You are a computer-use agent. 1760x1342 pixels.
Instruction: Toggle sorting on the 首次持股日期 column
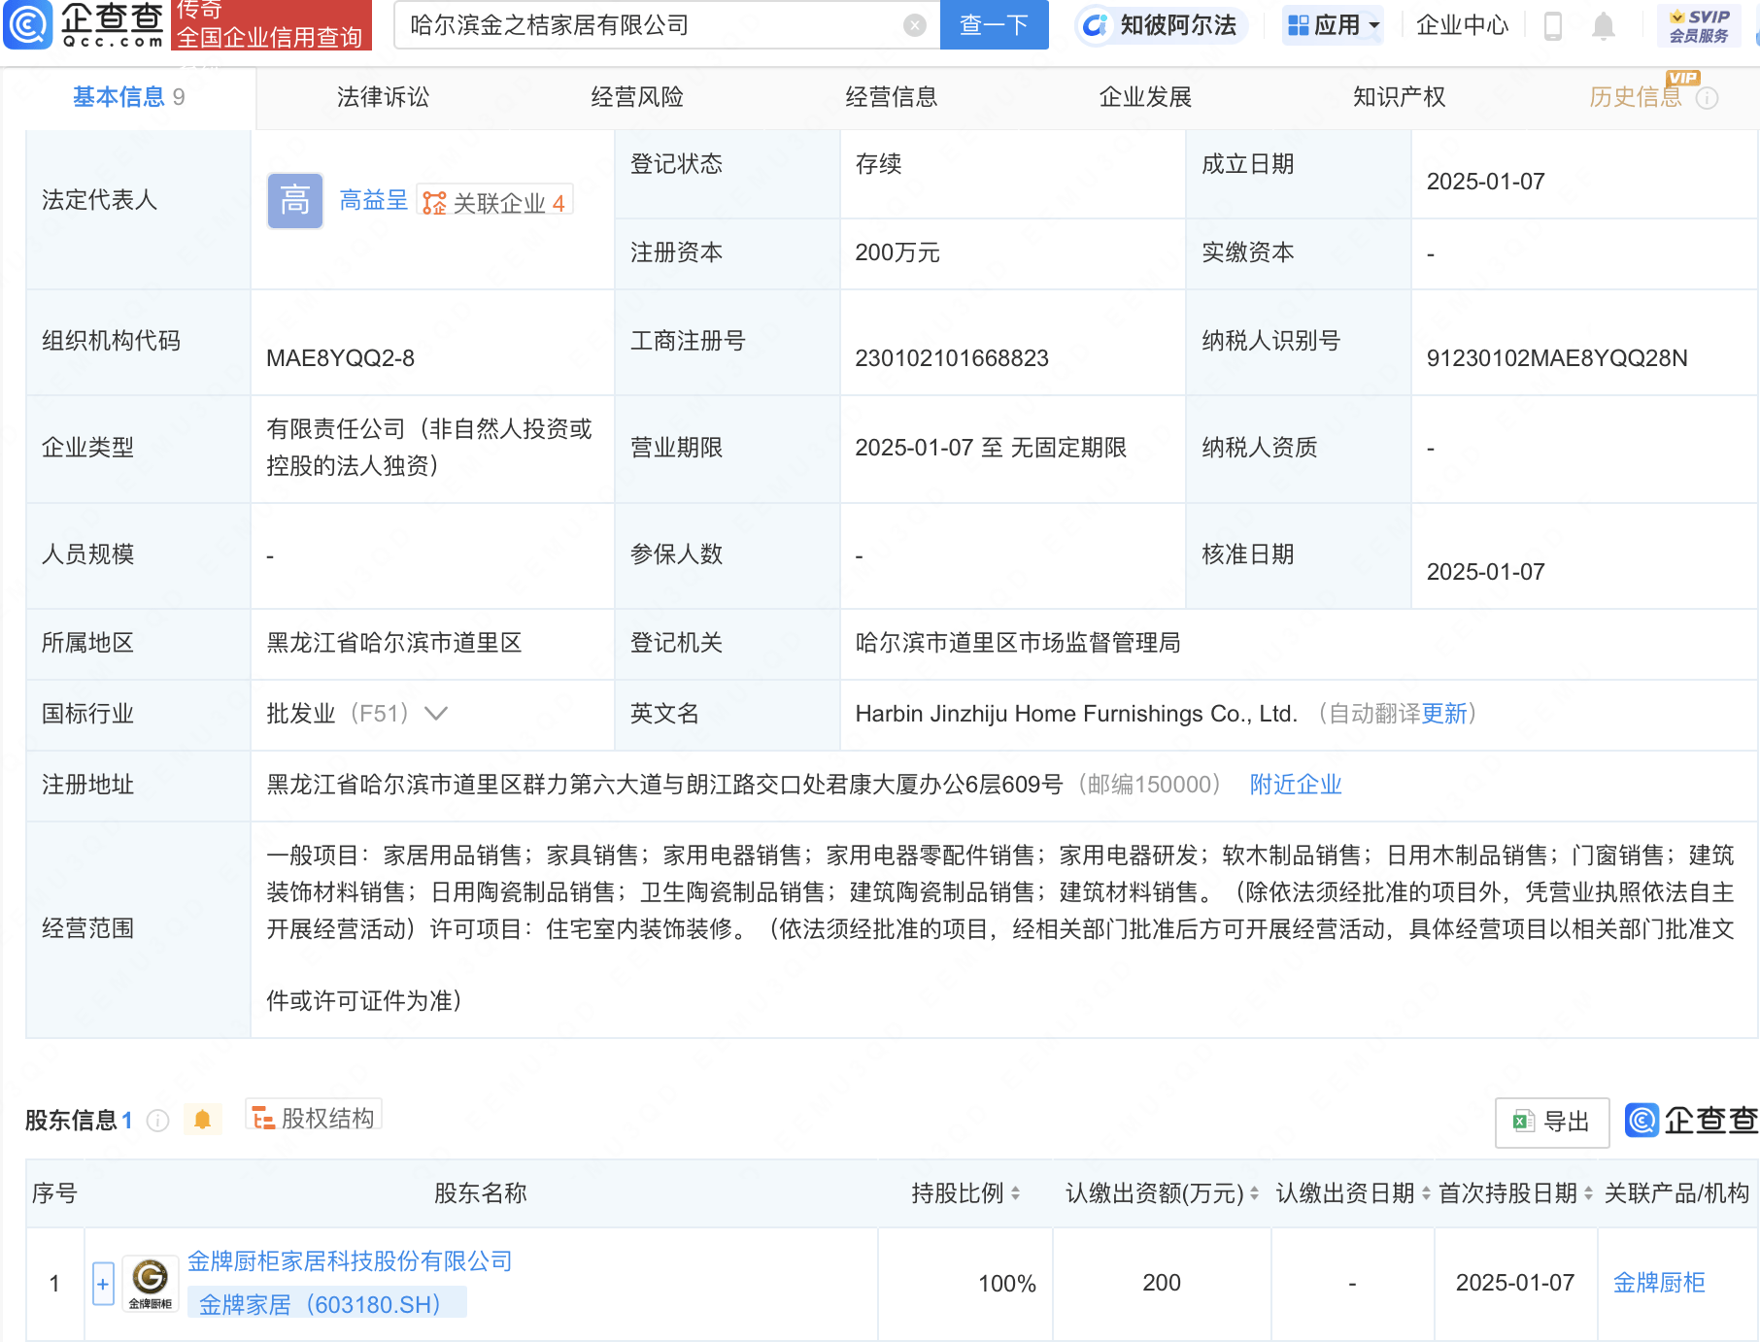click(1587, 1193)
